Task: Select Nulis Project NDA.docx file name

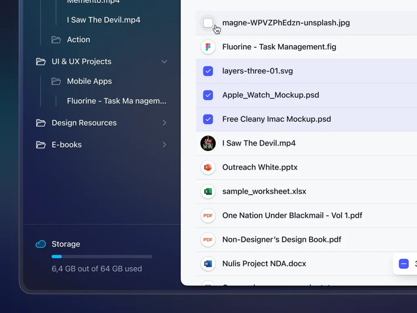Action: click(x=264, y=264)
